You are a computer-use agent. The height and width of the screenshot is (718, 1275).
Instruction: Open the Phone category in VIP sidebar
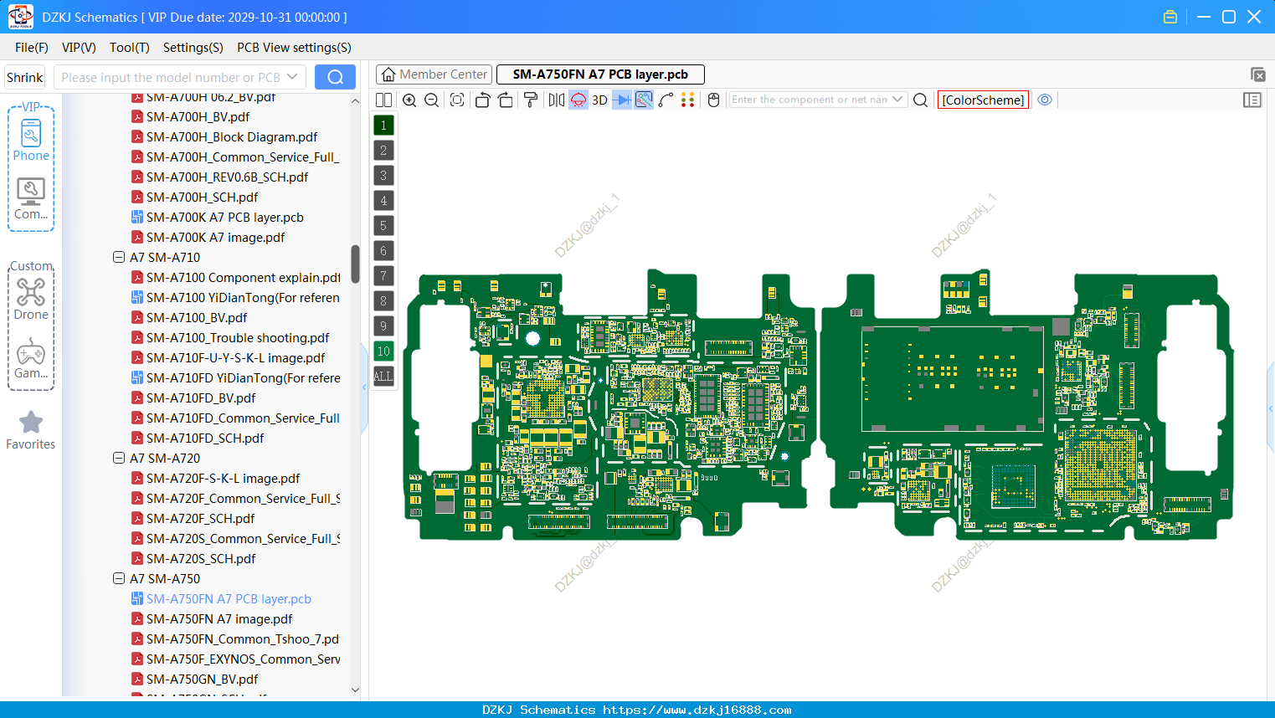coord(31,141)
